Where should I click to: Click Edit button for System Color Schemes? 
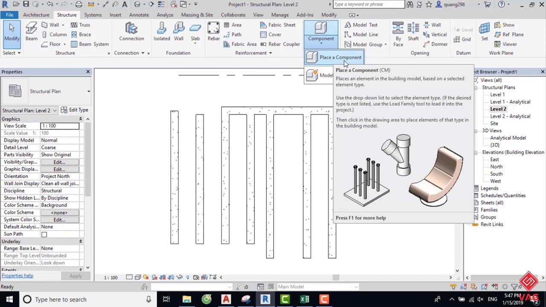59,220
